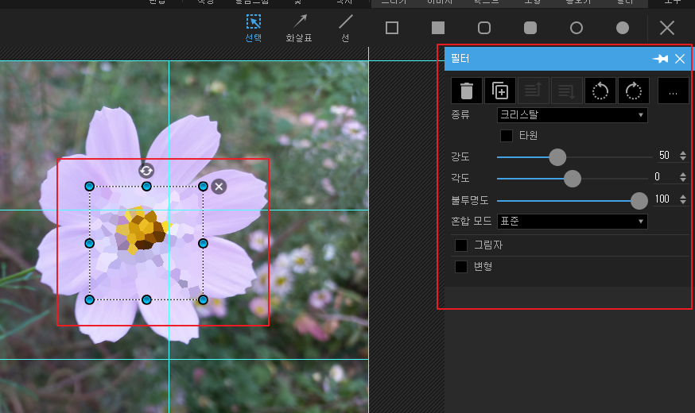The image size is (695, 413).
Task: Select the filled circle shape tool
Action: pos(623,28)
